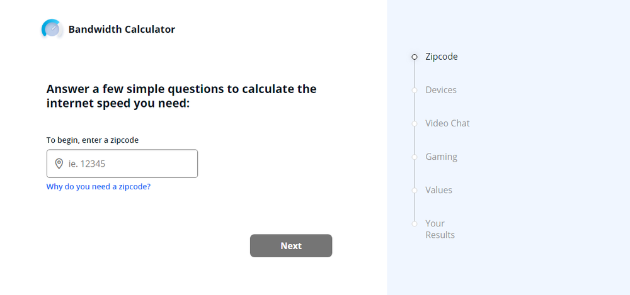Focus the zipcode input field
The image size is (630, 295).
pyautogui.click(x=129, y=164)
